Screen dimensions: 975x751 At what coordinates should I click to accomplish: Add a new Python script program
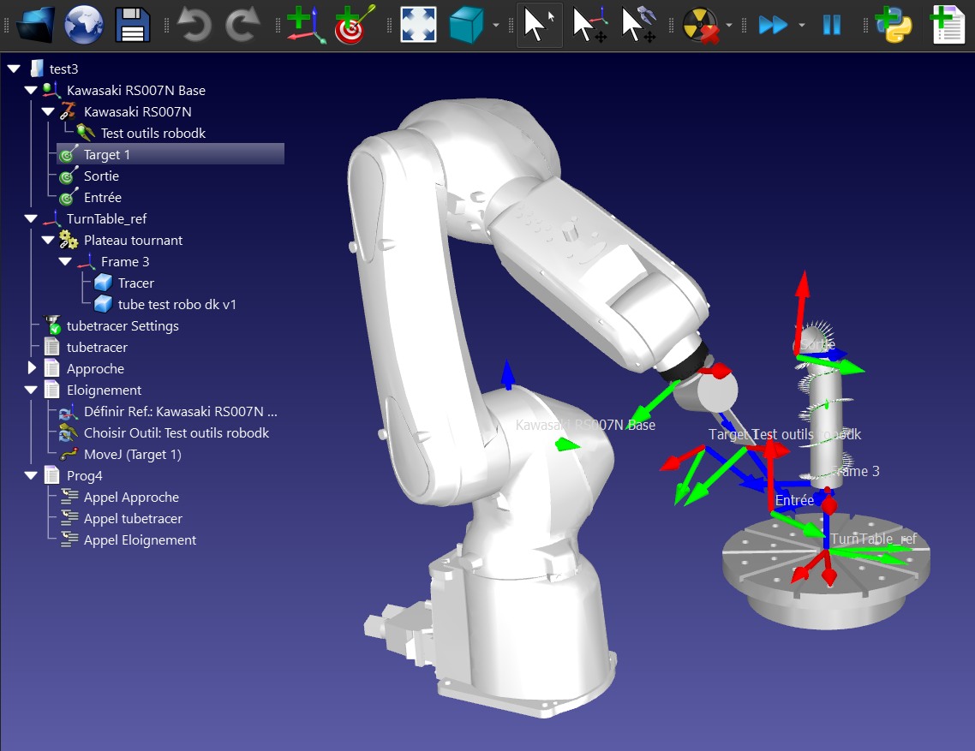pos(894,25)
